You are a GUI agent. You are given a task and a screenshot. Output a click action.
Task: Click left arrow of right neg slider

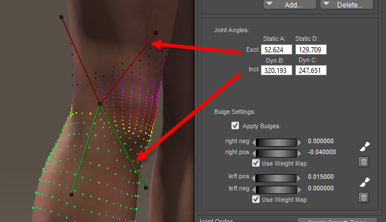pyautogui.click(x=254, y=143)
